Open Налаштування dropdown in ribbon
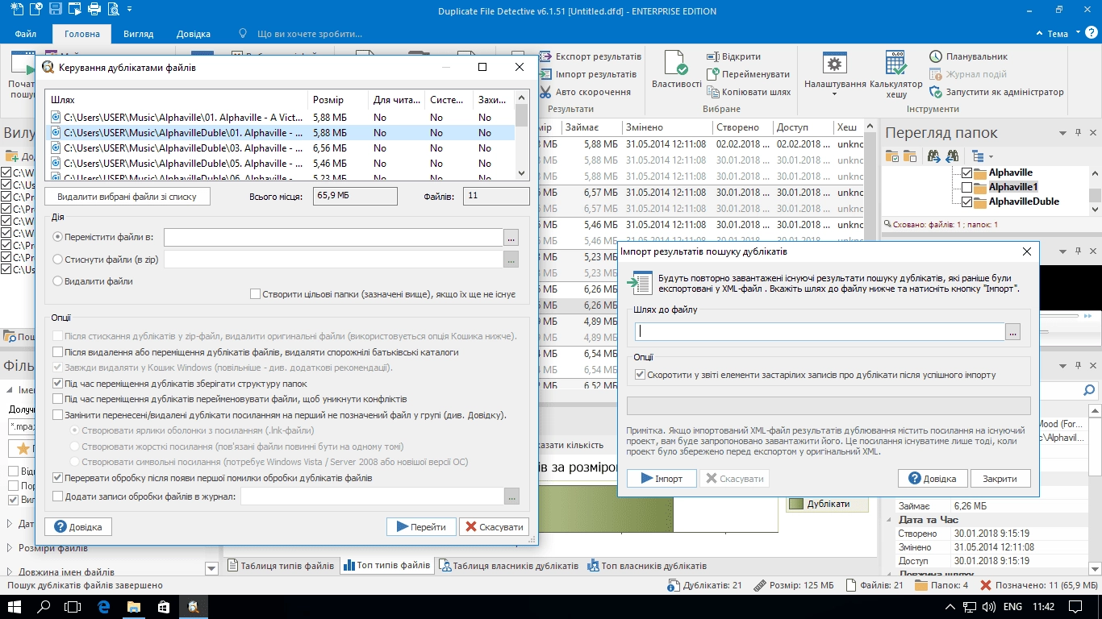Viewport: 1102px width, 619px height. [x=835, y=74]
